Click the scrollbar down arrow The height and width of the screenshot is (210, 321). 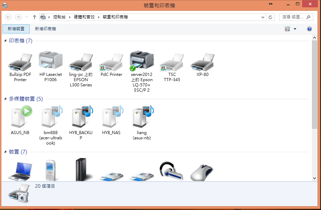coord(314,178)
